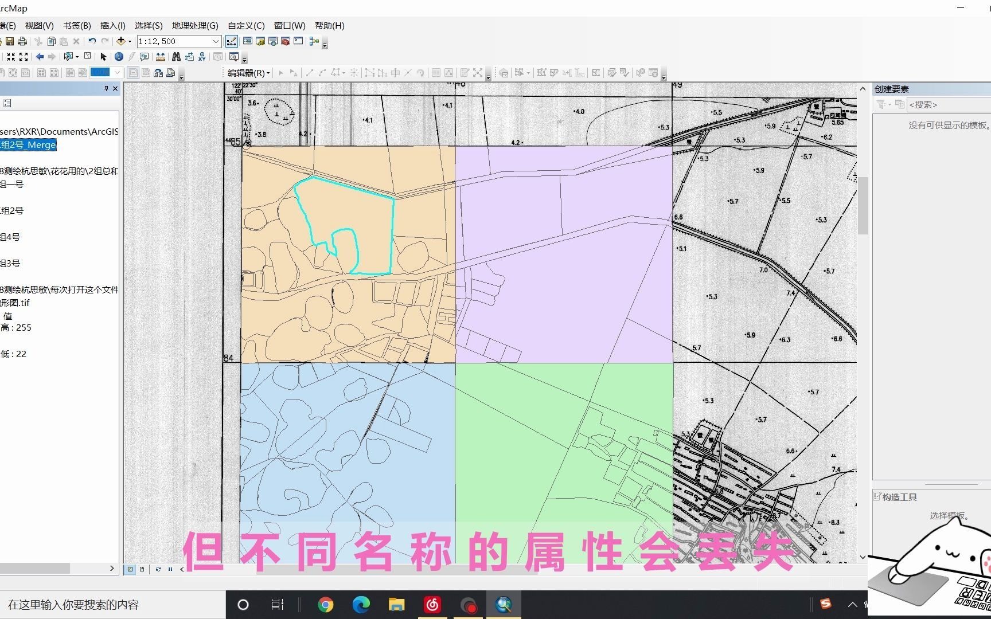Undo the last action
This screenshot has width=991, height=619.
[92, 41]
